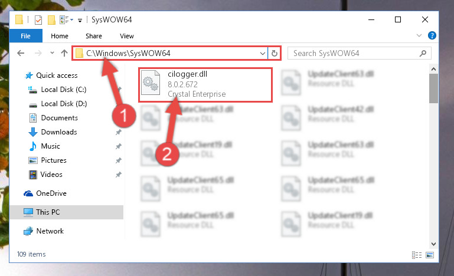
Task: Click the Properties checkmark quick-access icon
Action: pos(38,20)
